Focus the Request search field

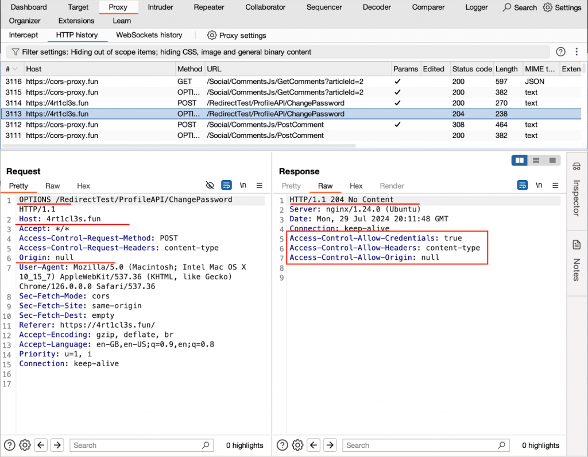coord(142,445)
